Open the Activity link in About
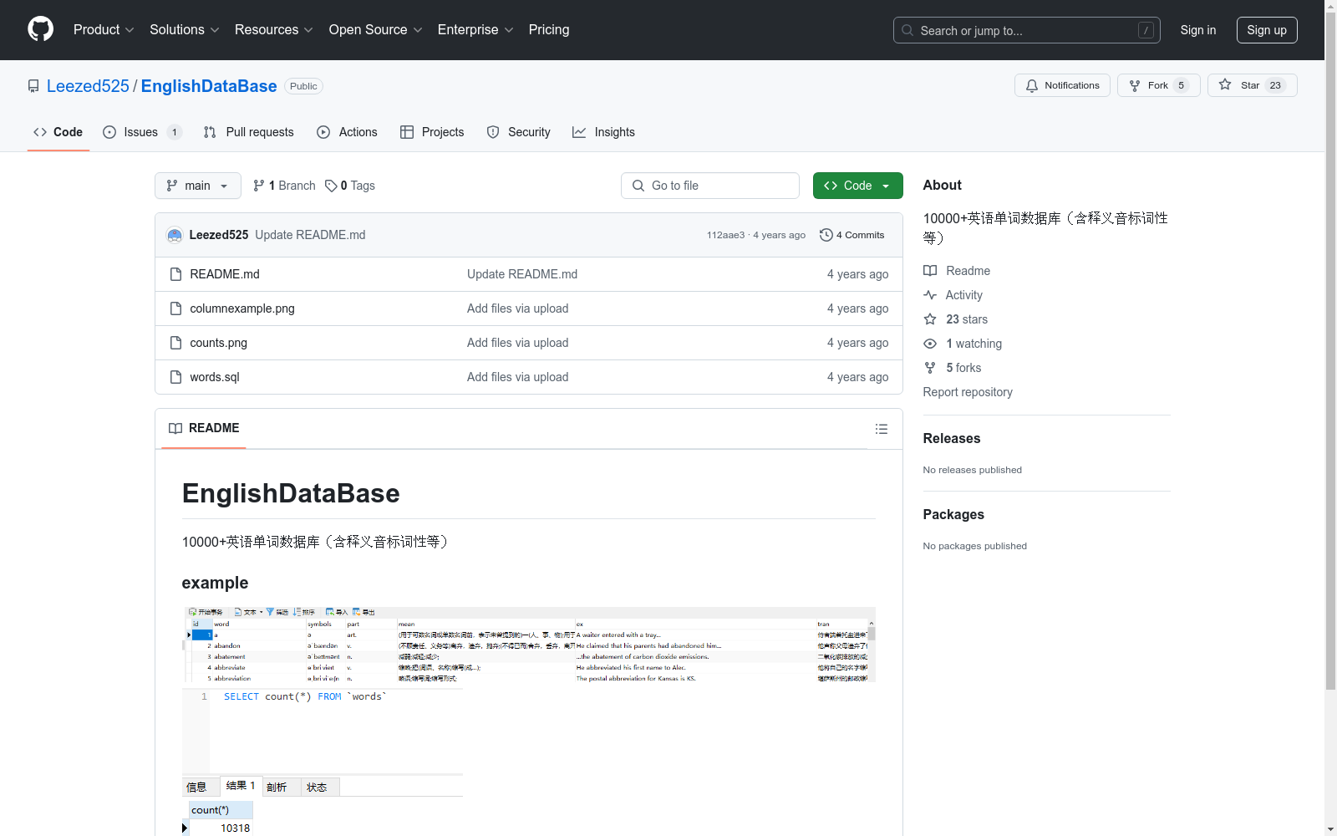1337x836 pixels. [953, 295]
